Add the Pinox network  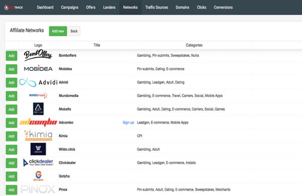[12, 190]
